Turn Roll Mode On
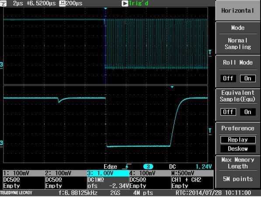The height and width of the screenshot is (197, 261). [248, 78]
